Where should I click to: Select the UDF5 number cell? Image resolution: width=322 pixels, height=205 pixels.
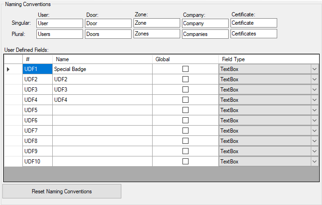pos(37,110)
